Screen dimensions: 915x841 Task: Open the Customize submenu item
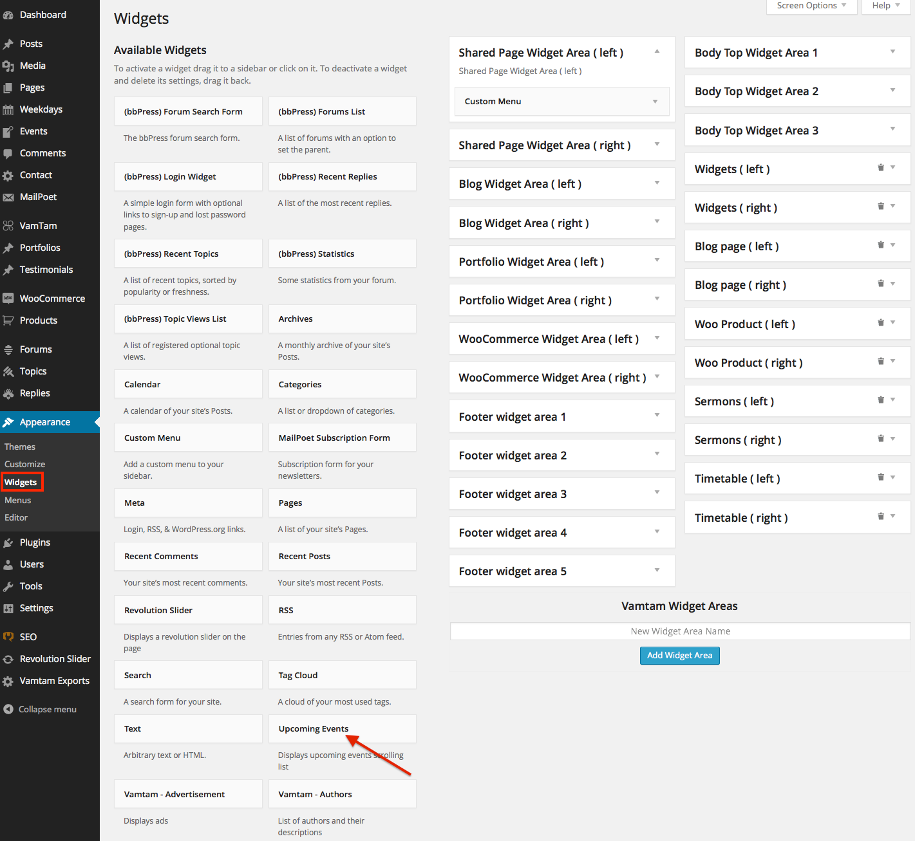[25, 464]
